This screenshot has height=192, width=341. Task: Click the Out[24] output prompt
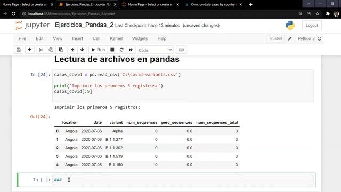pos(40,117)
